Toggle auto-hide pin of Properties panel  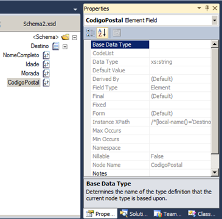pos(207,8)
